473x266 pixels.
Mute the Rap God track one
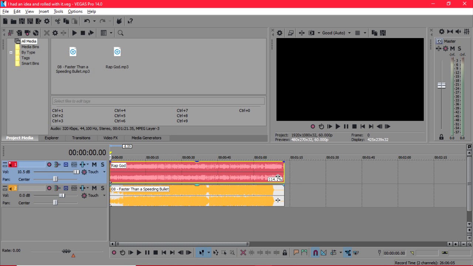94,164
